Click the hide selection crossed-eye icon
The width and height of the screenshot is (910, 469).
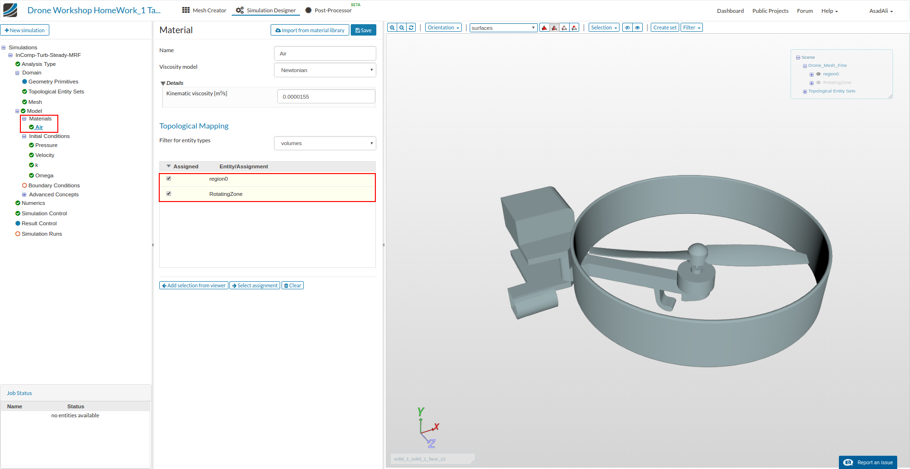[628, 28]
